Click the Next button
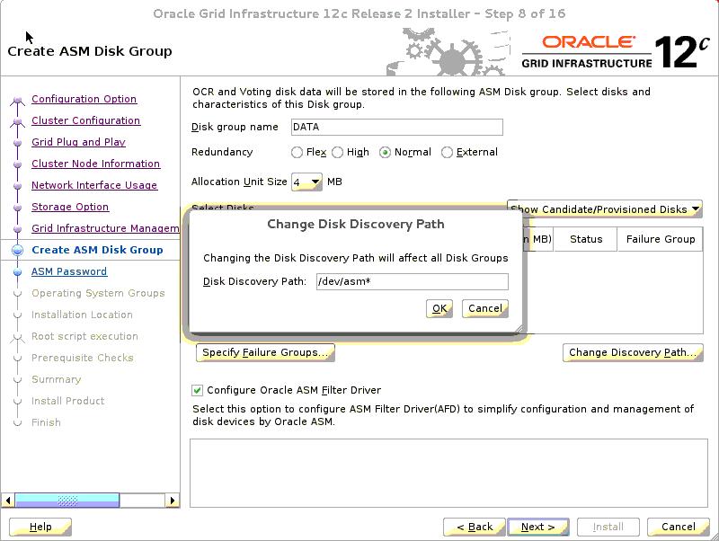This screenshot has height=541, width=719. point(538,527)
